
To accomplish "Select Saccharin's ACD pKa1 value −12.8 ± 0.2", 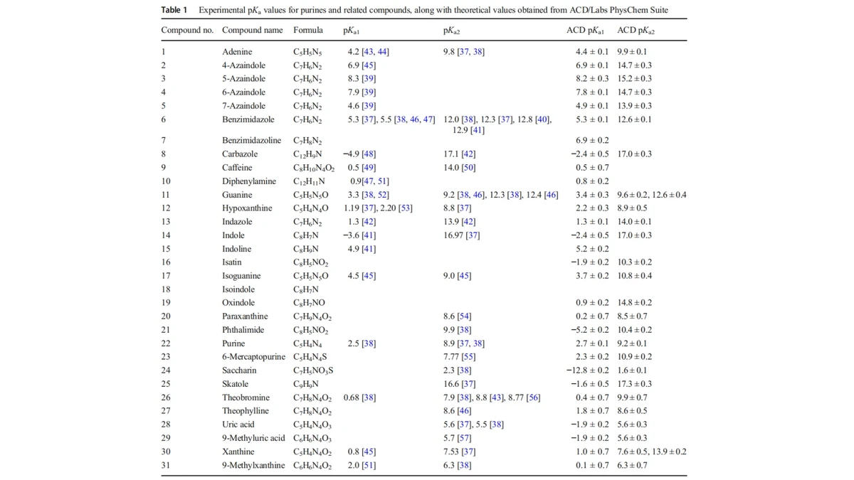I will click(587, 370).
